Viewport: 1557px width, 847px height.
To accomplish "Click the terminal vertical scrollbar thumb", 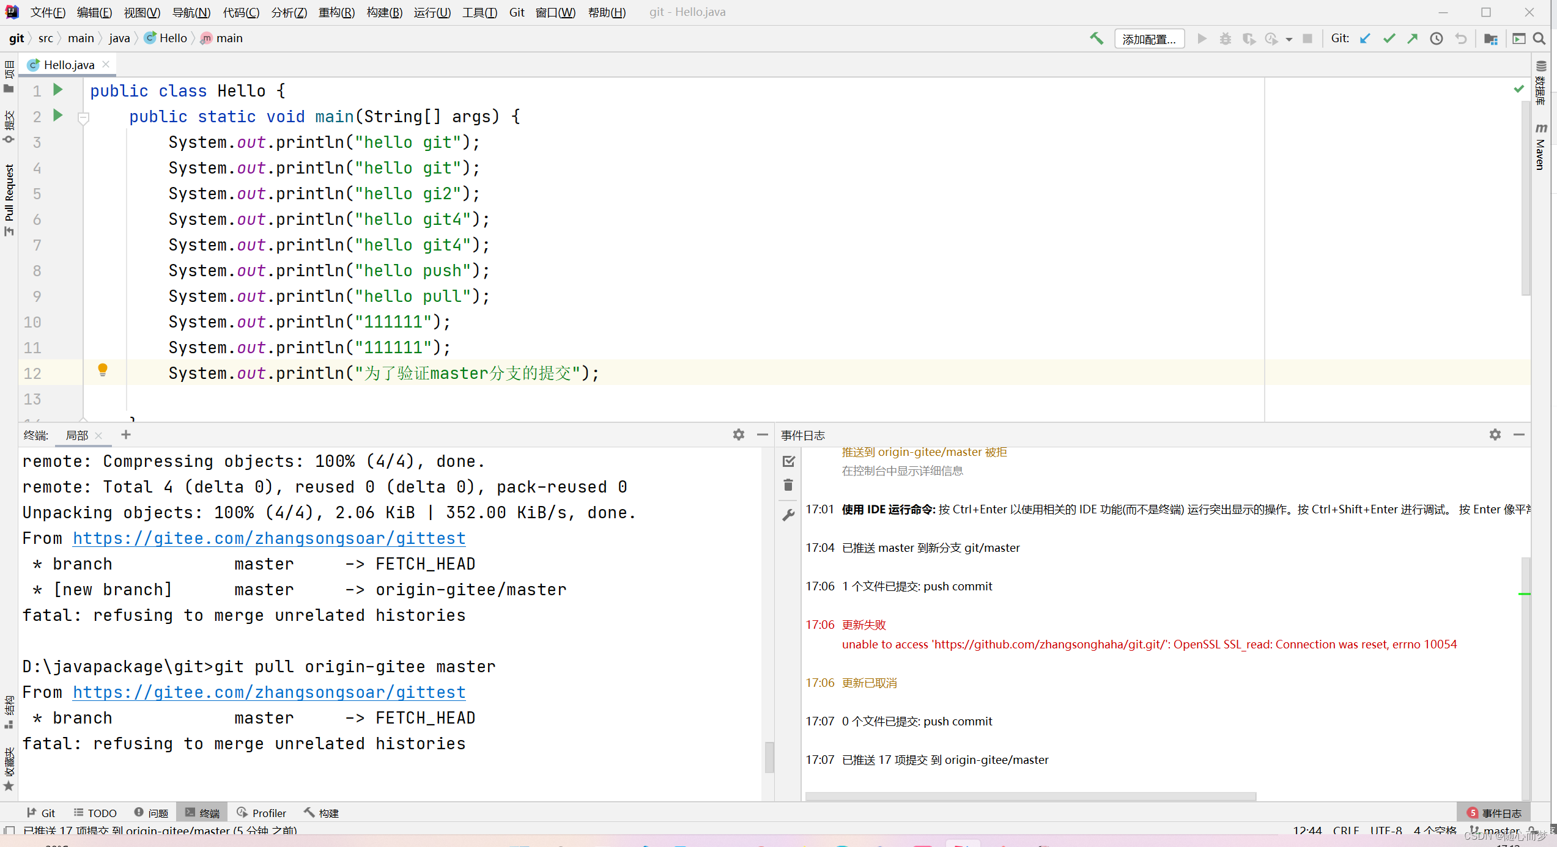I will [769, 757].
